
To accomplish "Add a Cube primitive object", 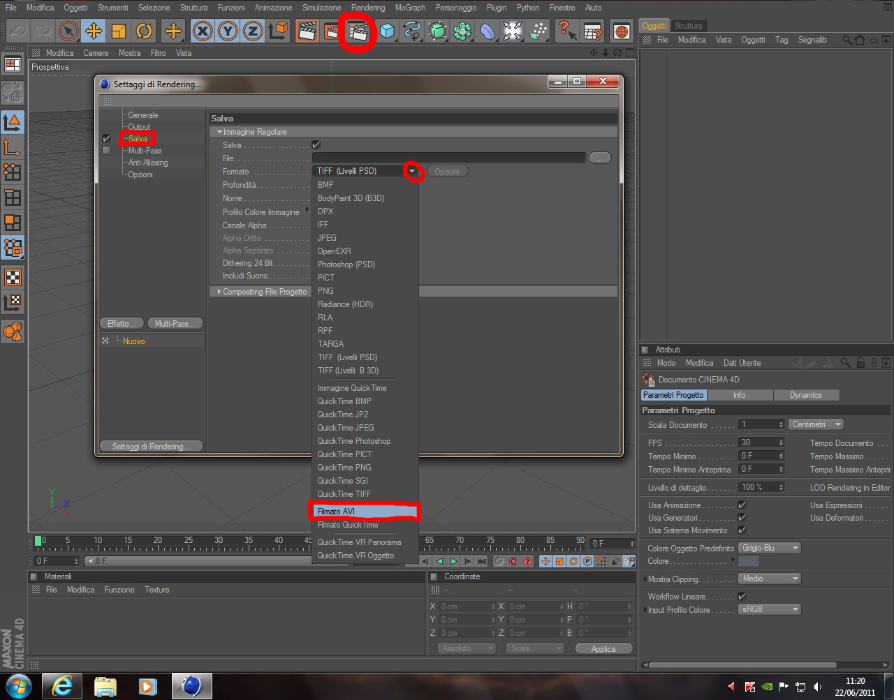I will tap(387, 31).
